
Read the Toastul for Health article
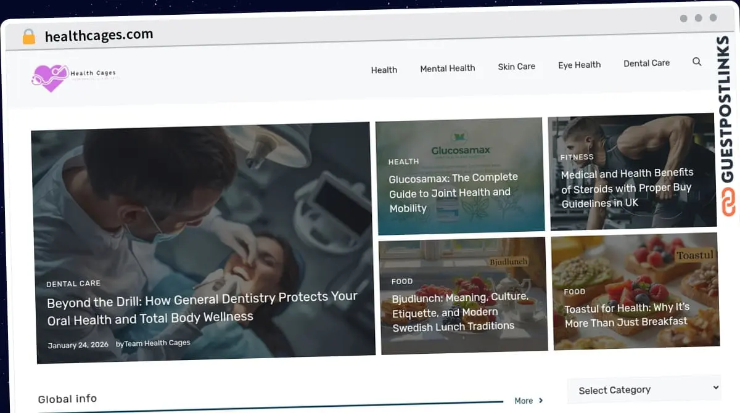[x=626, y=314]
